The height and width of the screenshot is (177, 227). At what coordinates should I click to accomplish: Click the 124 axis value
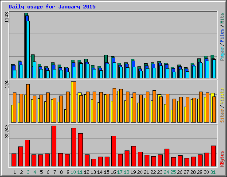point(7,85)
